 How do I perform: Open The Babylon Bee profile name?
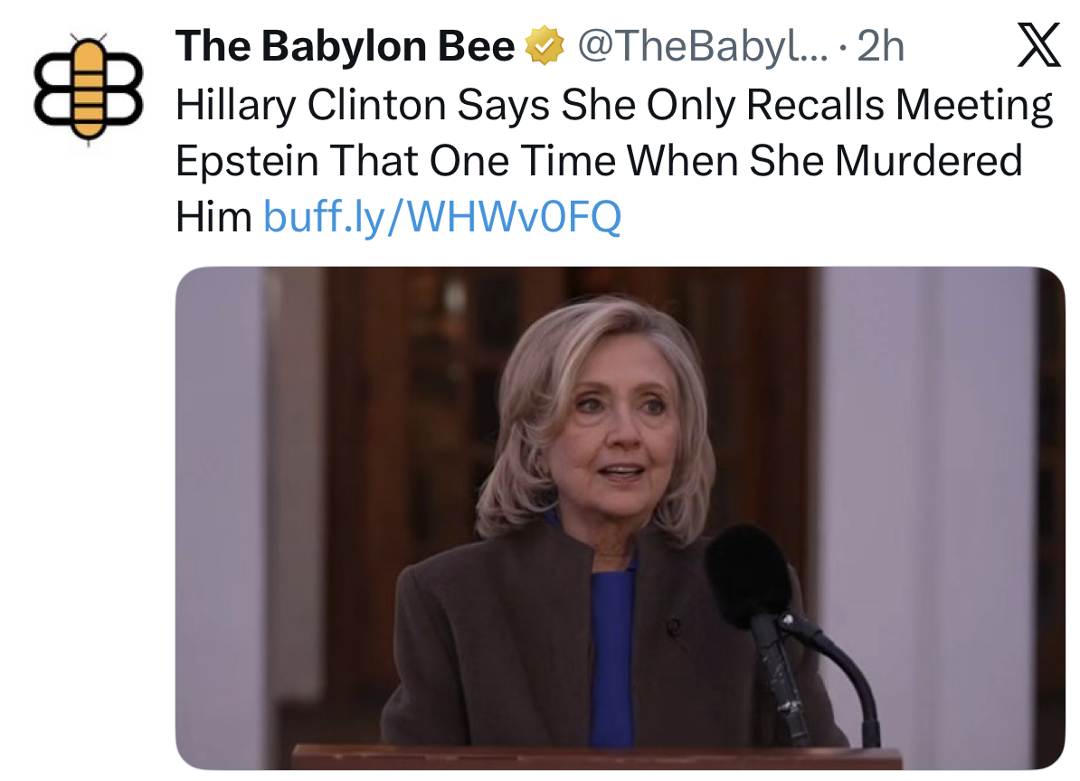345,47
